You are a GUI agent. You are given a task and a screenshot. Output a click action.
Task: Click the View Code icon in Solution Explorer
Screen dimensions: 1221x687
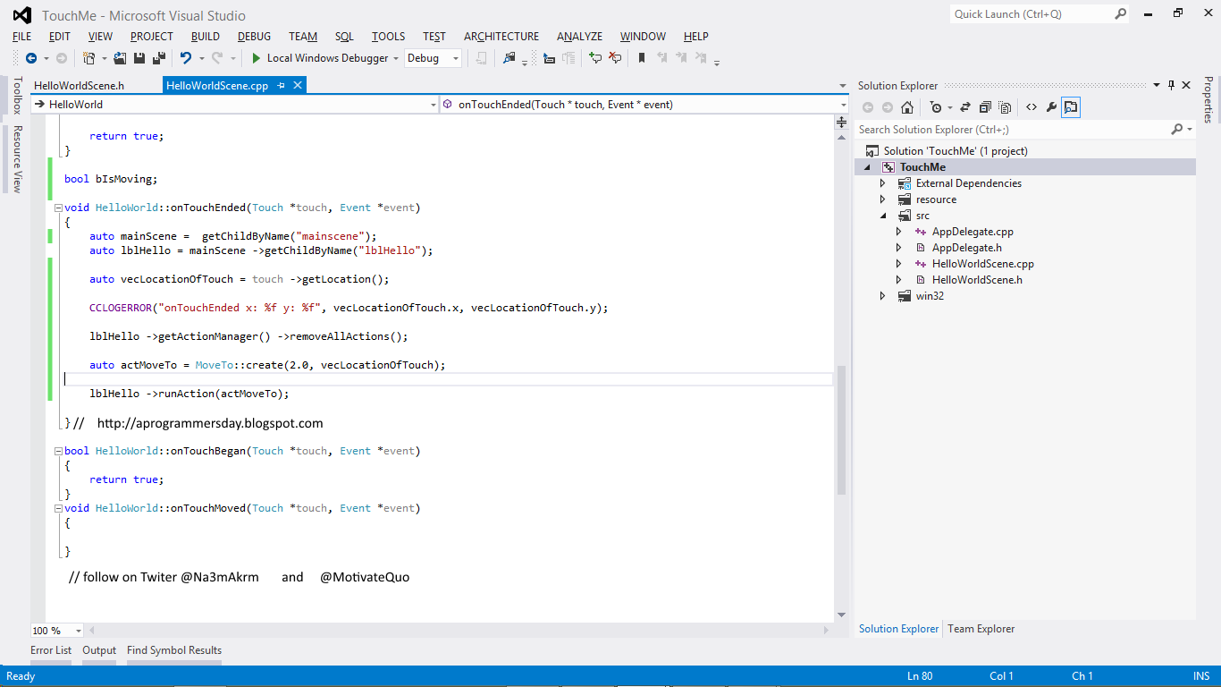(x=1032, y=107)
